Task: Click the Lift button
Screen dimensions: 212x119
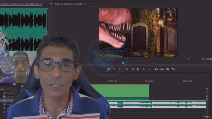Action: (156, 69)
